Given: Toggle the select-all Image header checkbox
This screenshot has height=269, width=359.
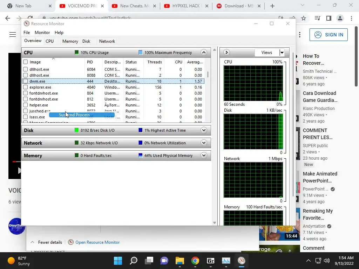Looking at the screenshot, I should point(25,62).
